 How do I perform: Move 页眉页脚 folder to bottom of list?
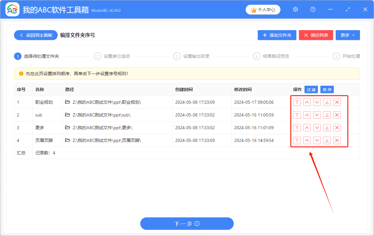coord(327,140)
